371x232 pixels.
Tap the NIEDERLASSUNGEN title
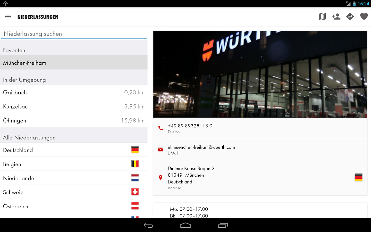coord(38,17)
